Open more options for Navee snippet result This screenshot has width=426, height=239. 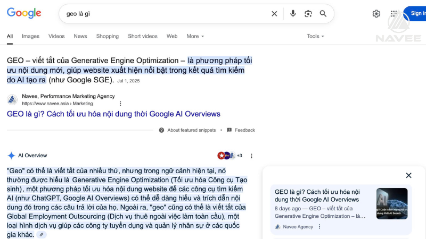[x=120, y=104]
